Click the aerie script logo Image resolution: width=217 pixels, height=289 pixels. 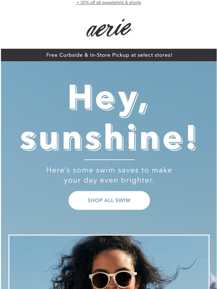pos(109,28)
